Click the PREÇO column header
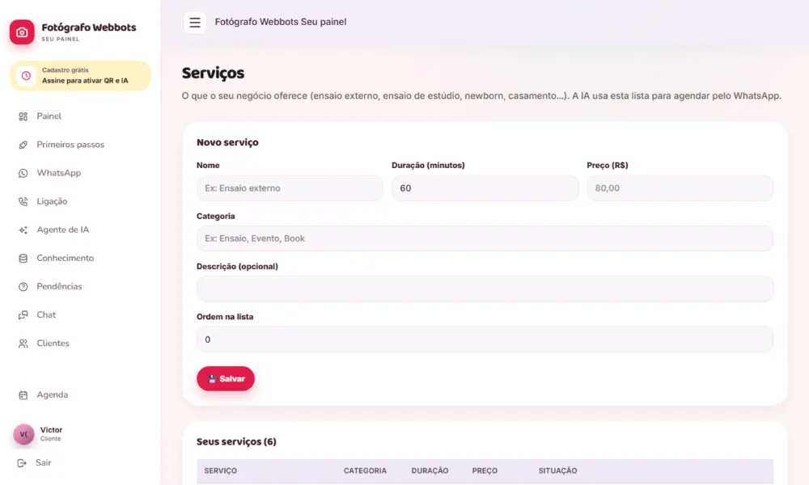 (485, 470)
